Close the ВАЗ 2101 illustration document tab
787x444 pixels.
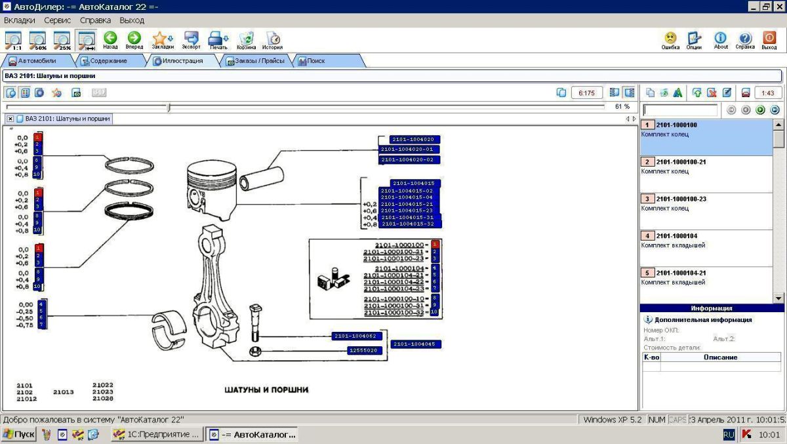(10, 119)
